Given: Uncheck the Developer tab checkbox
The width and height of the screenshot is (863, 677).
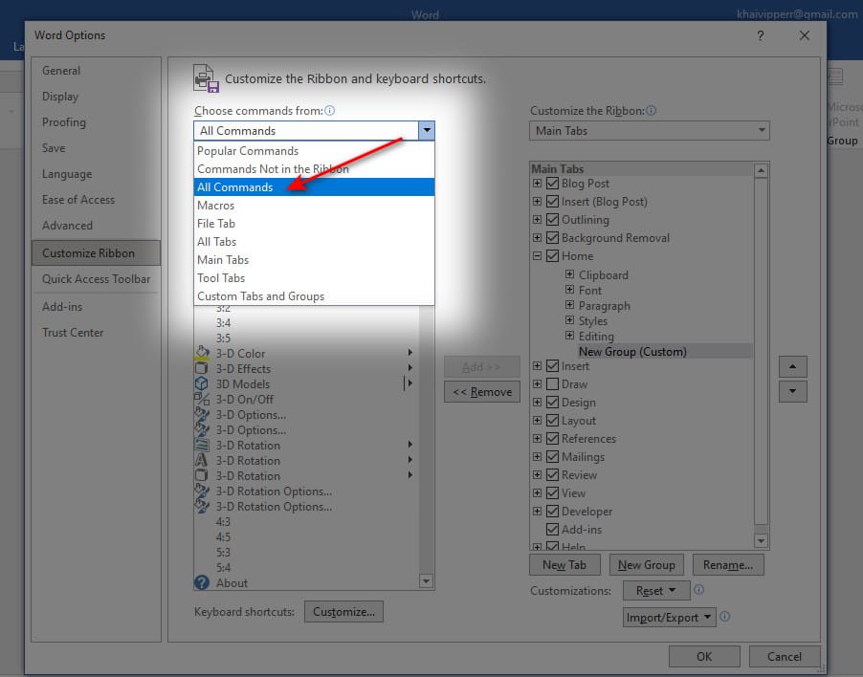Looking at the screenshot, I should pyautogui.click(x=552, y=512).
